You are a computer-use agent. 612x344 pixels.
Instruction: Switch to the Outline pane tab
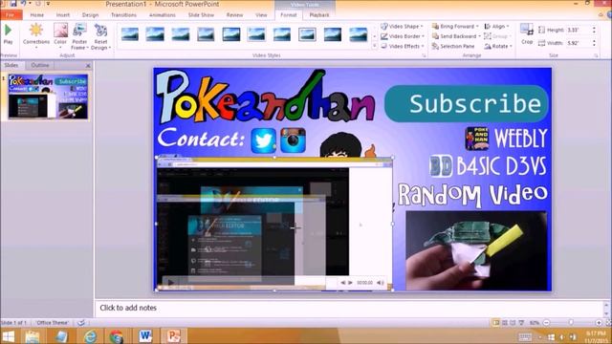coord(40,65)
